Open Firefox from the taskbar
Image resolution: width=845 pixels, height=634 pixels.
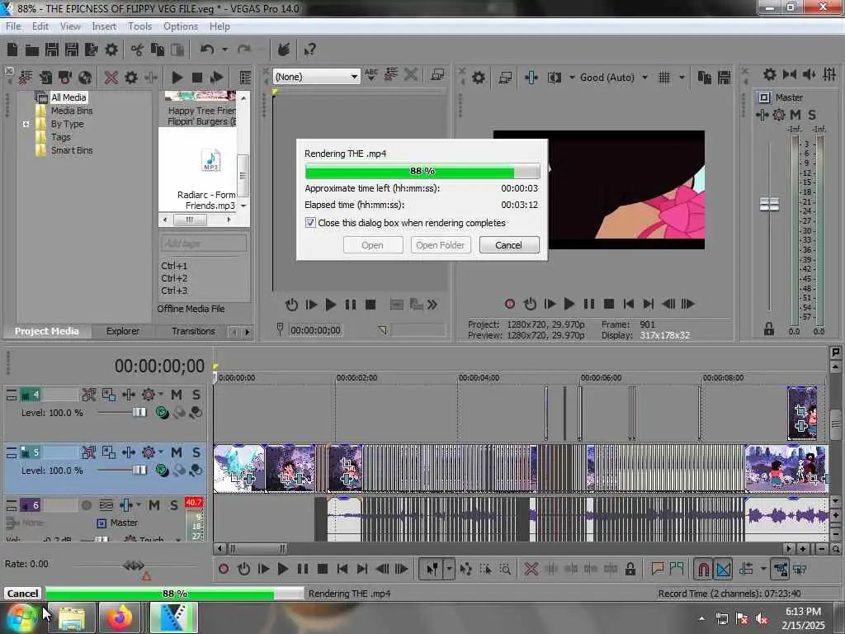click(119, 617)
